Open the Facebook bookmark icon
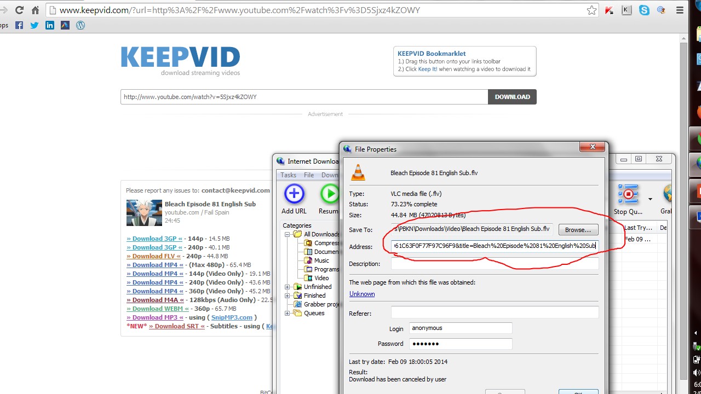This screenshot has width=701, height=394. (x=19, y=25)
